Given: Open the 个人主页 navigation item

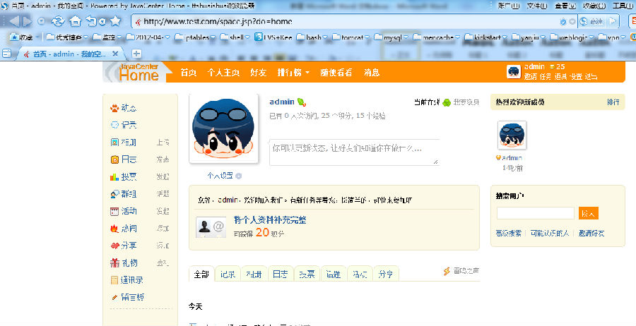Looking at the screenshot, I should (x=223, y=73).
